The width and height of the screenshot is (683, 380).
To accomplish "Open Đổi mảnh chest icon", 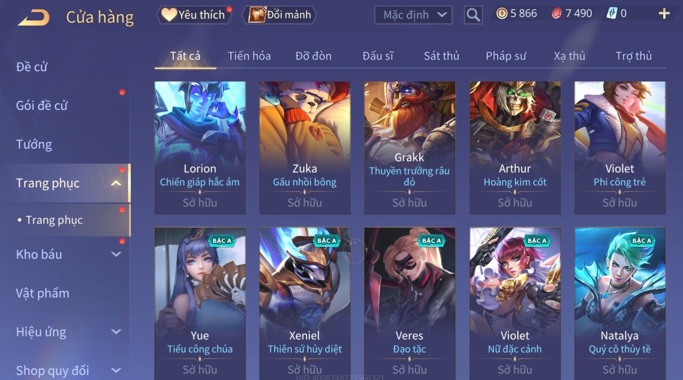I will (257, 15).
